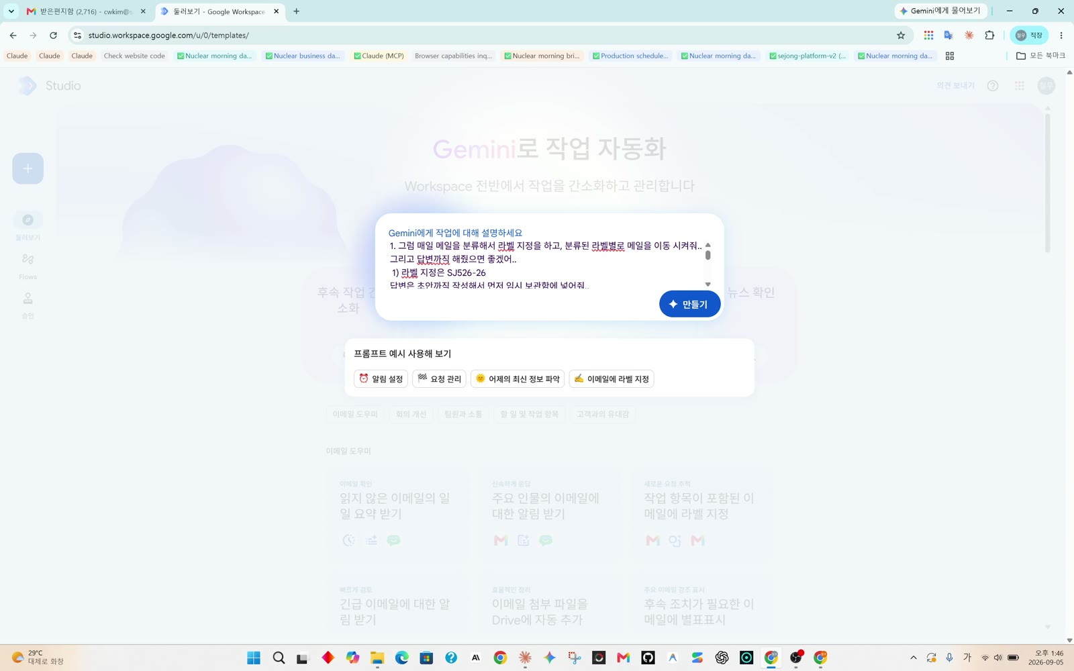The height and width of the screenshot is (671, 1074).
Task: Show hidden system tray icons chevron
Action: click(x=913, y=658)
